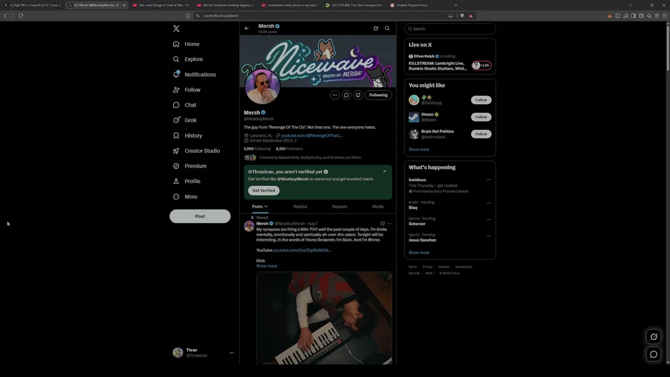Message Mersh with the chat bubble icon
The height and width of the screenshot is (377, 670).
tap(347, 95)
